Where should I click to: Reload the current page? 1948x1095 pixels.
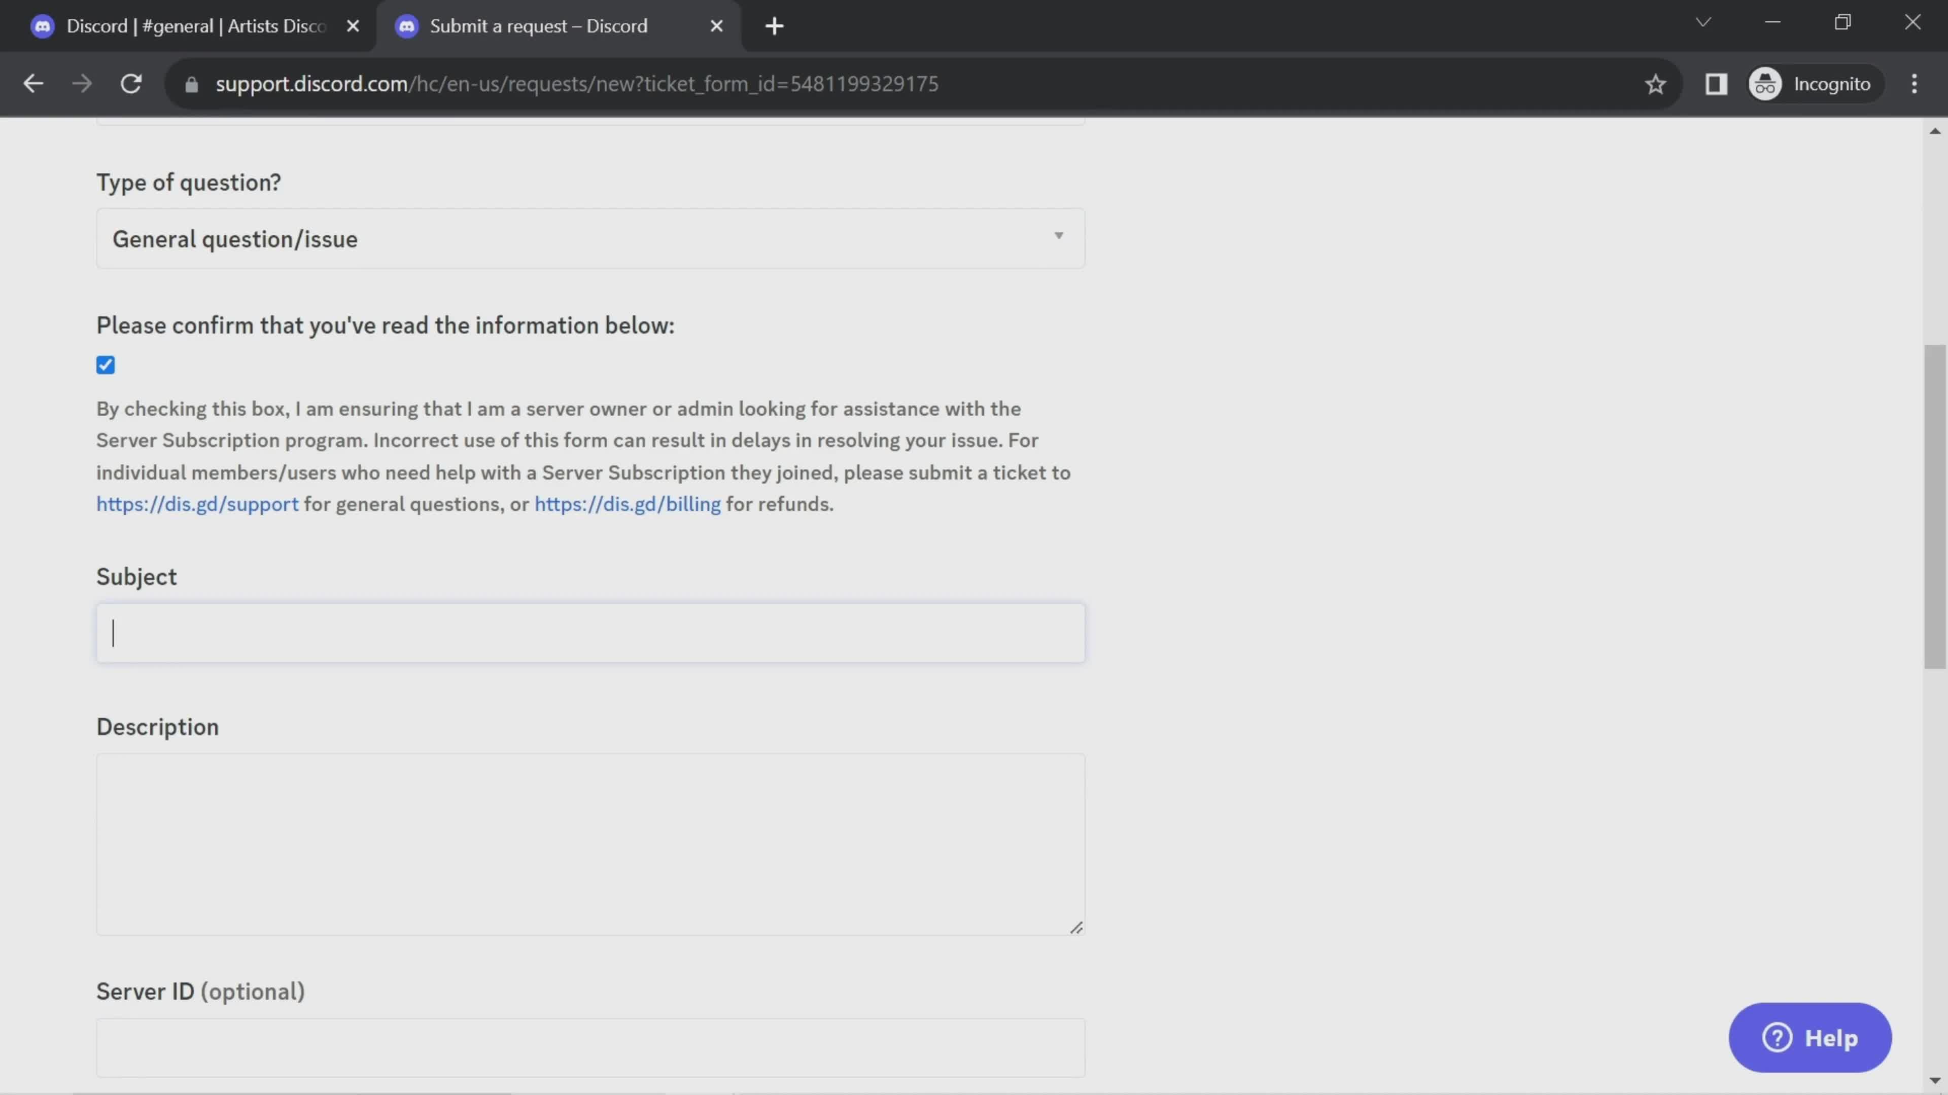131,83
